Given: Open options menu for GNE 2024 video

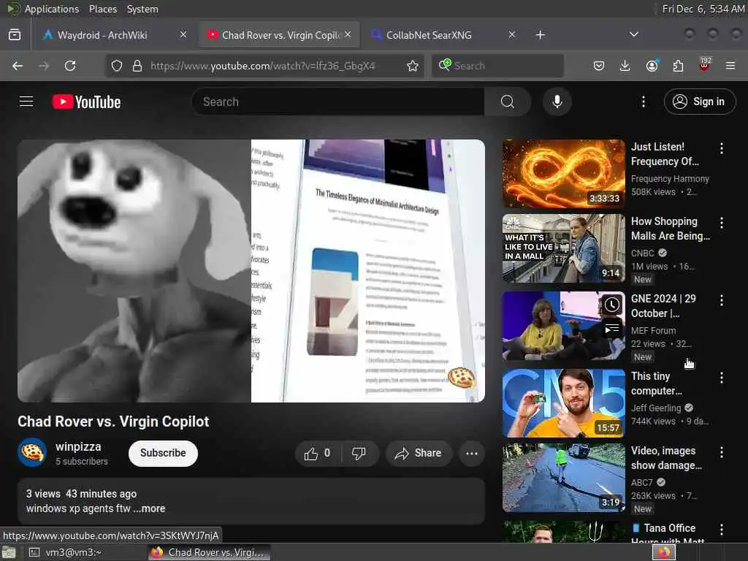Looking at the screenshot, I should click(x=721, y=300).
